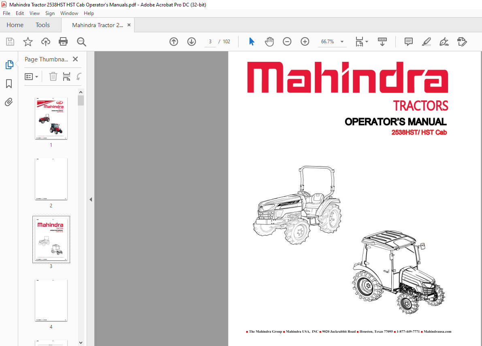482x346 pixels.
Task: Select page 1 thumbnail
Action: [x=51, y=118]
